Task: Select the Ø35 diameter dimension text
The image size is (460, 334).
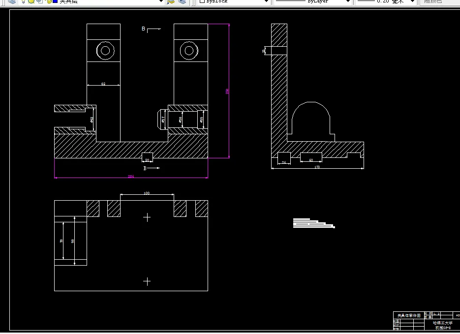Action: click(201, 120)
